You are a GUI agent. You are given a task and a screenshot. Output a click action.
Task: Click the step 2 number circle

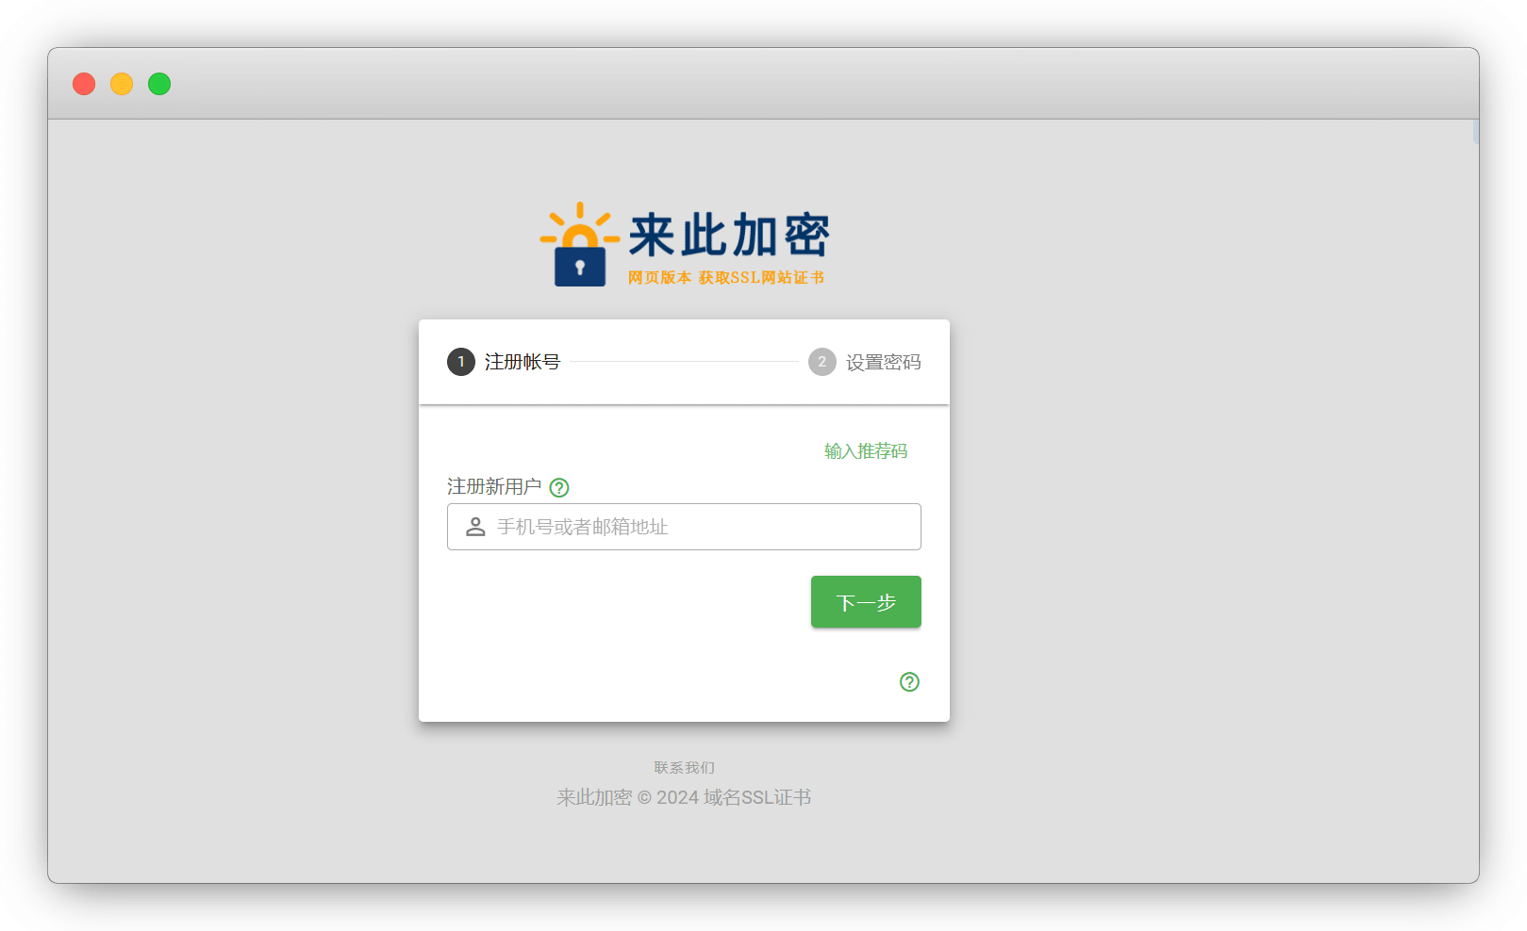tap(822, 362)
